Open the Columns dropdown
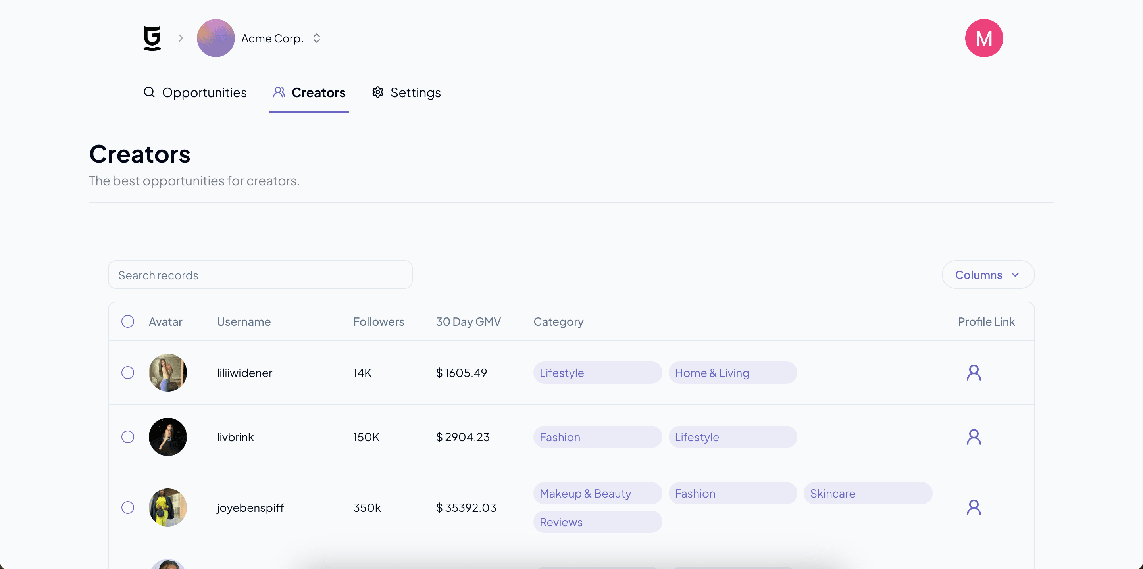The width and height of the screenshot is (1143, 569). pyautogui.click(x=988, y=275)
